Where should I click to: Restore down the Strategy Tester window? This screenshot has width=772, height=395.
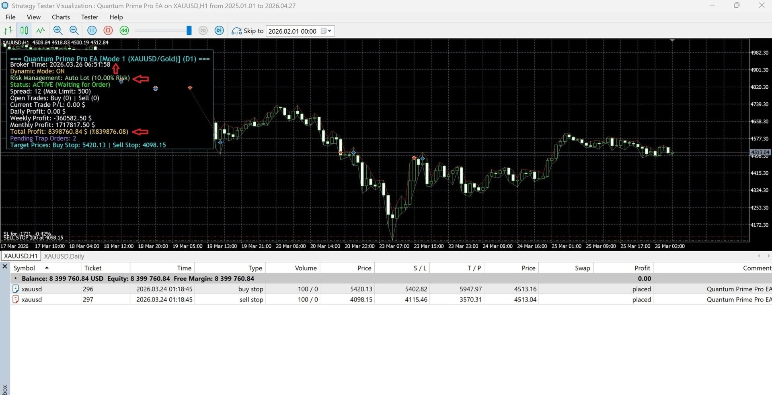[x=737, y=6]
